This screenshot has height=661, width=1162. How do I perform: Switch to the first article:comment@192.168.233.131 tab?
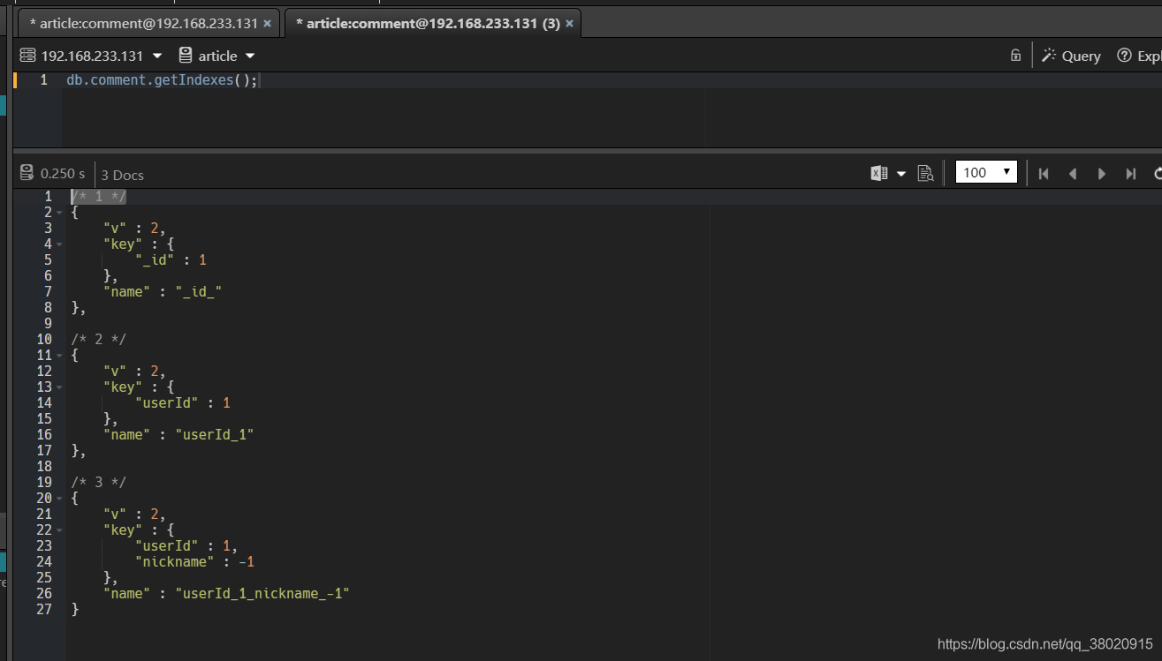point(143,23)
